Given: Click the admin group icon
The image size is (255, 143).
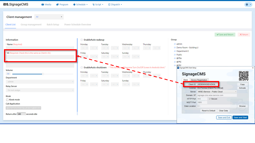Looking at the screenshot, I should click(175, 44).
